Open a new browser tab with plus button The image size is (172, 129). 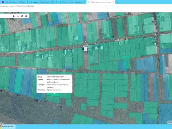click(118, 2)
